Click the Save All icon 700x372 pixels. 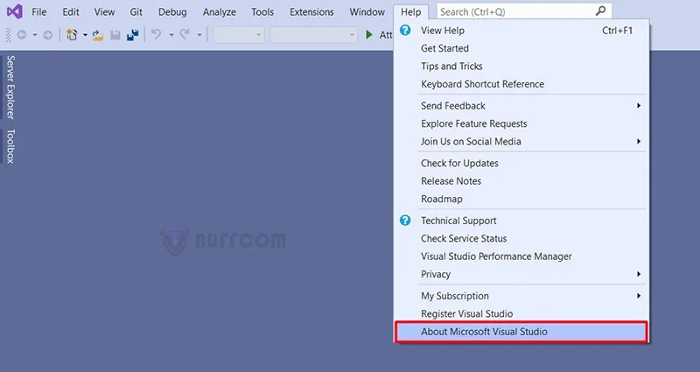pyautogui.click(x=133, y=35)
